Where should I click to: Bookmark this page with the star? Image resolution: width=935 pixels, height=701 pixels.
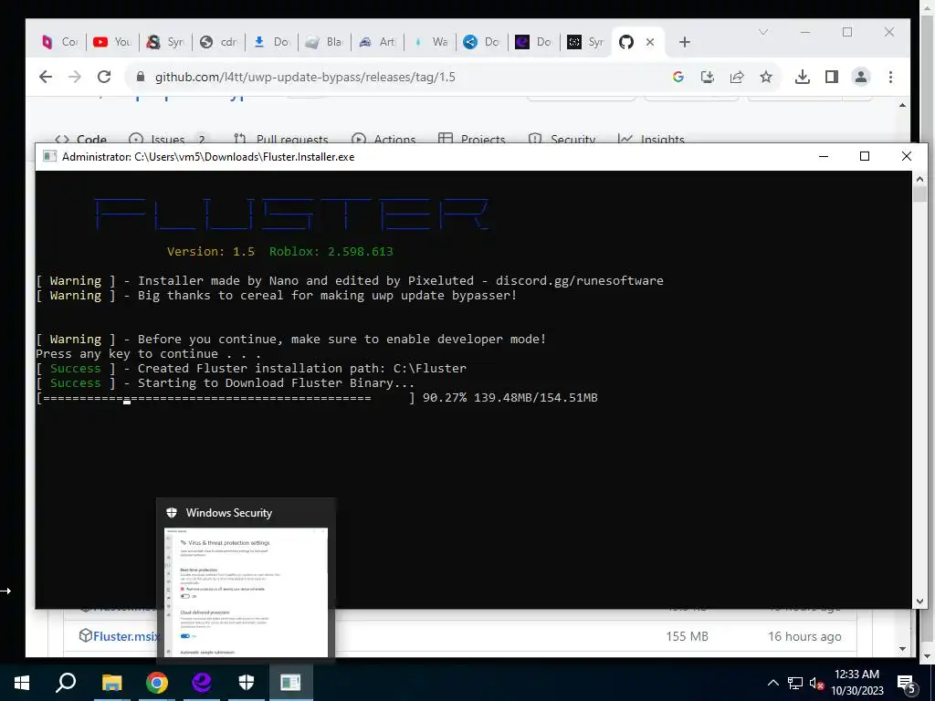click(x=766, y=77)
